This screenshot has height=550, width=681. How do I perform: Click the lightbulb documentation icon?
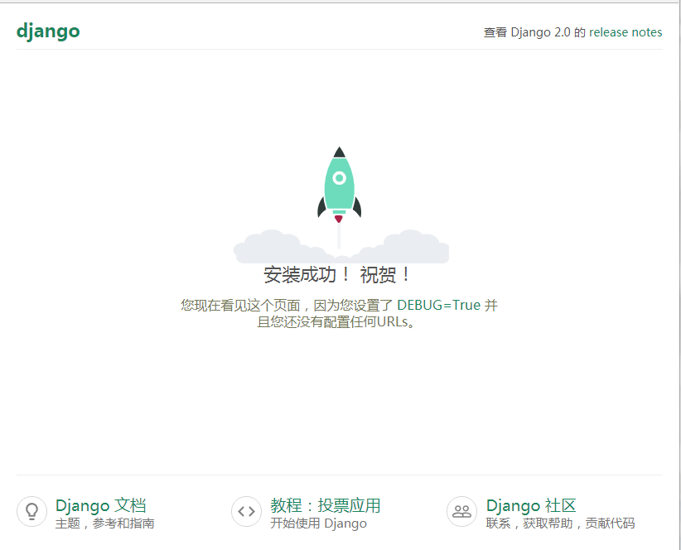31,511
